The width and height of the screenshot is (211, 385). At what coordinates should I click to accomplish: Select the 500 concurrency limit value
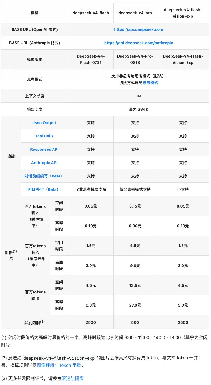[135, 322]
